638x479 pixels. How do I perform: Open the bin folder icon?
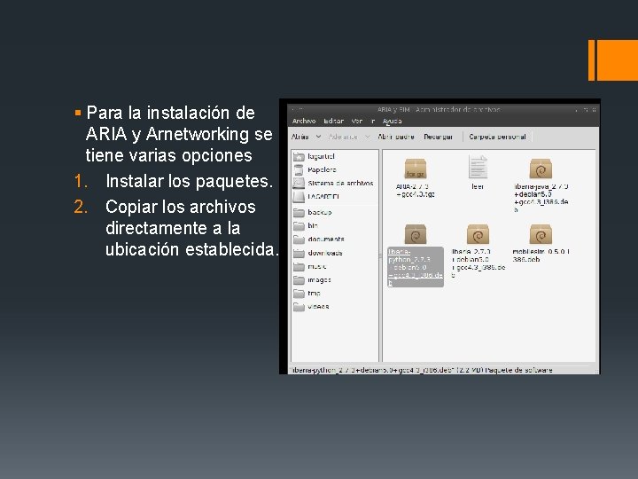pos(300,225)
